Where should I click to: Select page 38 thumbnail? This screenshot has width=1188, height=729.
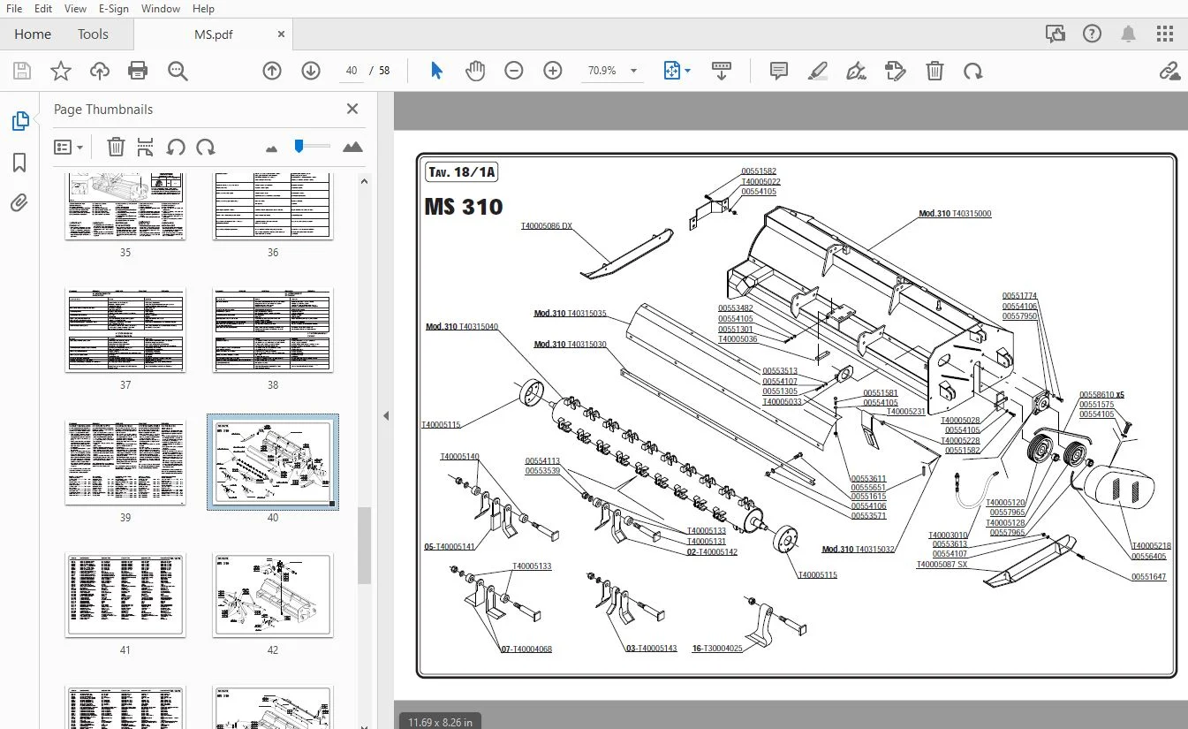pos(273,330)
